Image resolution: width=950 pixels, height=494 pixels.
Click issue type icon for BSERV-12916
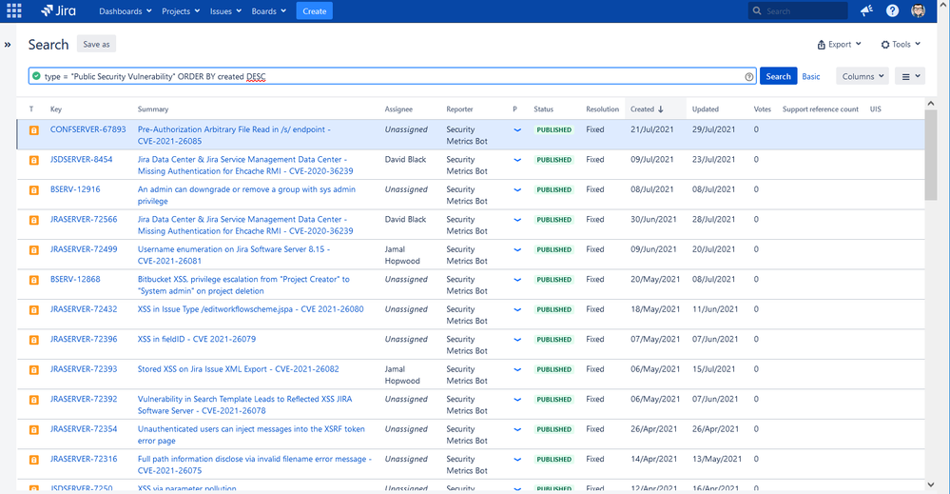34,190
